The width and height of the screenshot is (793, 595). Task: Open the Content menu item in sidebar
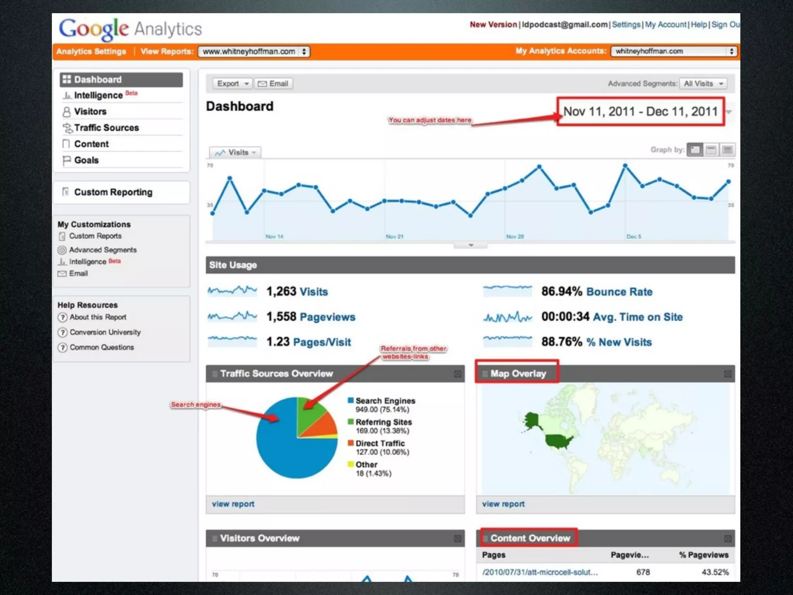click(91, 144)
